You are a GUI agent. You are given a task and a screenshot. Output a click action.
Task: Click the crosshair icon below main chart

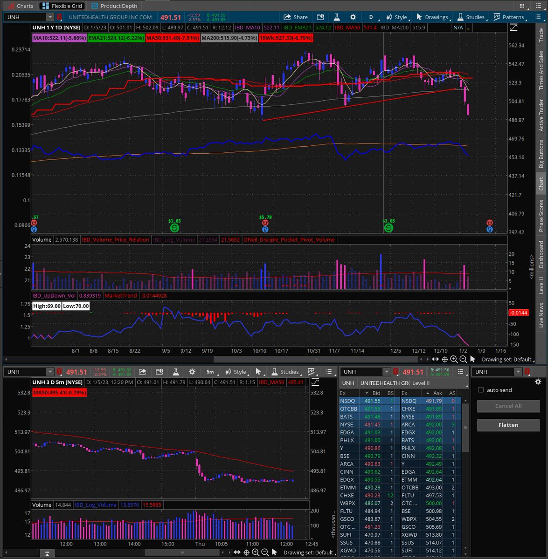click(445, 359)
